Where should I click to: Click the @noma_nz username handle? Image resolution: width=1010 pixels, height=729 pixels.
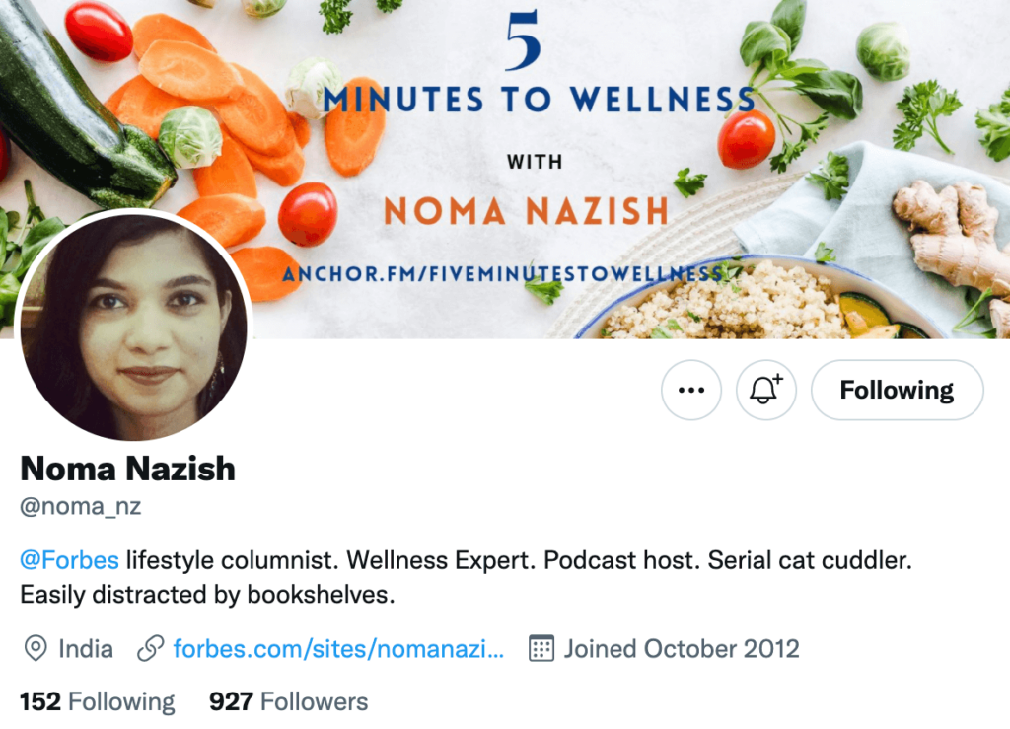pyautogui.click(x=81, y=506)
